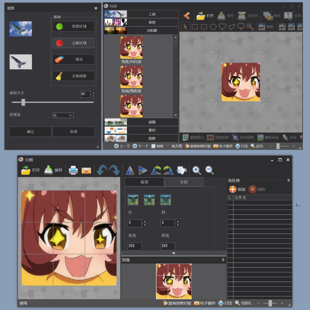Expand the Tools (工具) section in the effects window
The image size is (310, 310).
point(141,14)
